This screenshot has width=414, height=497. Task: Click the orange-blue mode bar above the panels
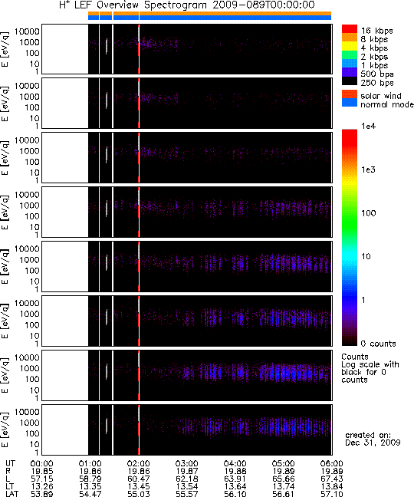tap(210, 16)
